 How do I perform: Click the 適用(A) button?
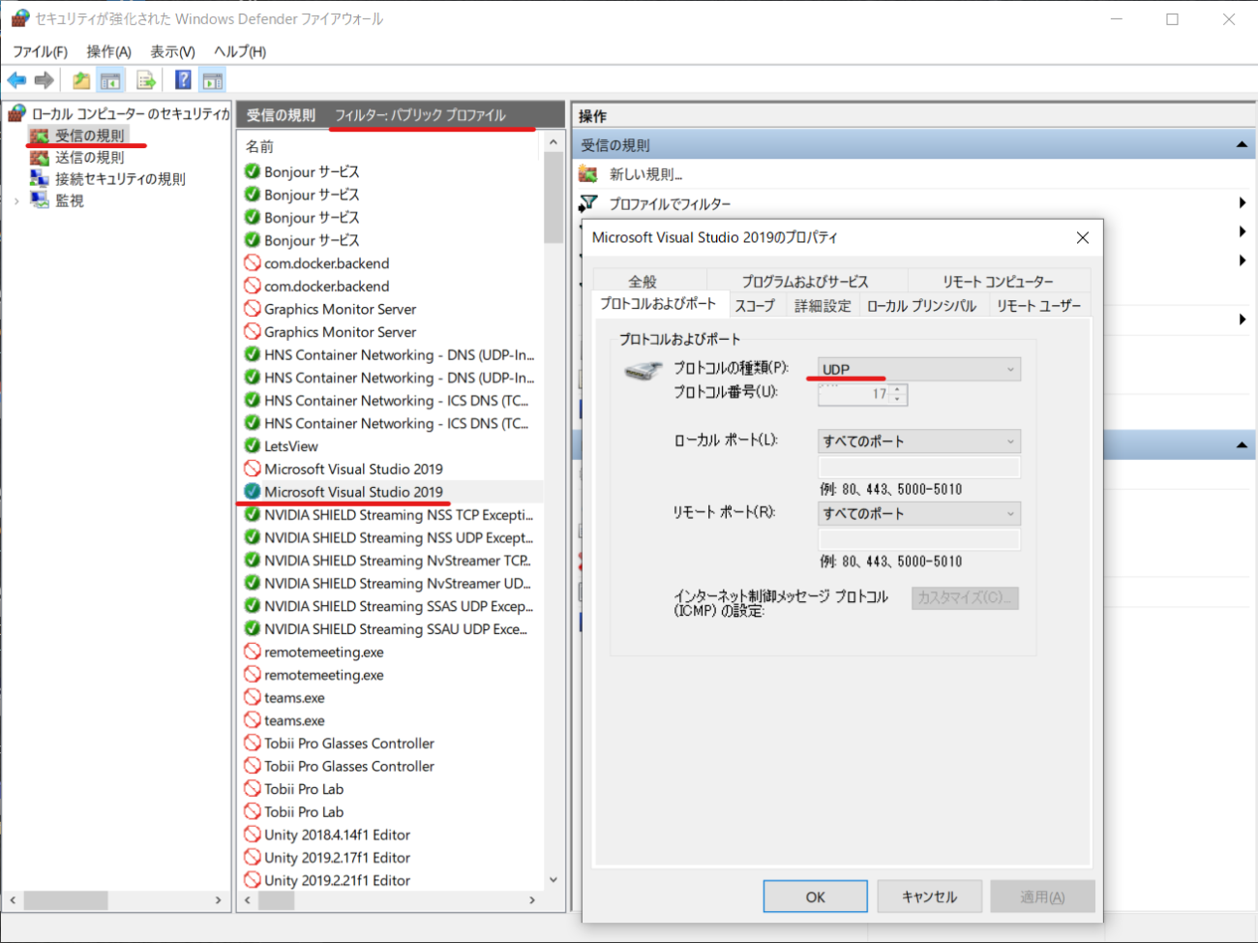[x=1042, y=897]
